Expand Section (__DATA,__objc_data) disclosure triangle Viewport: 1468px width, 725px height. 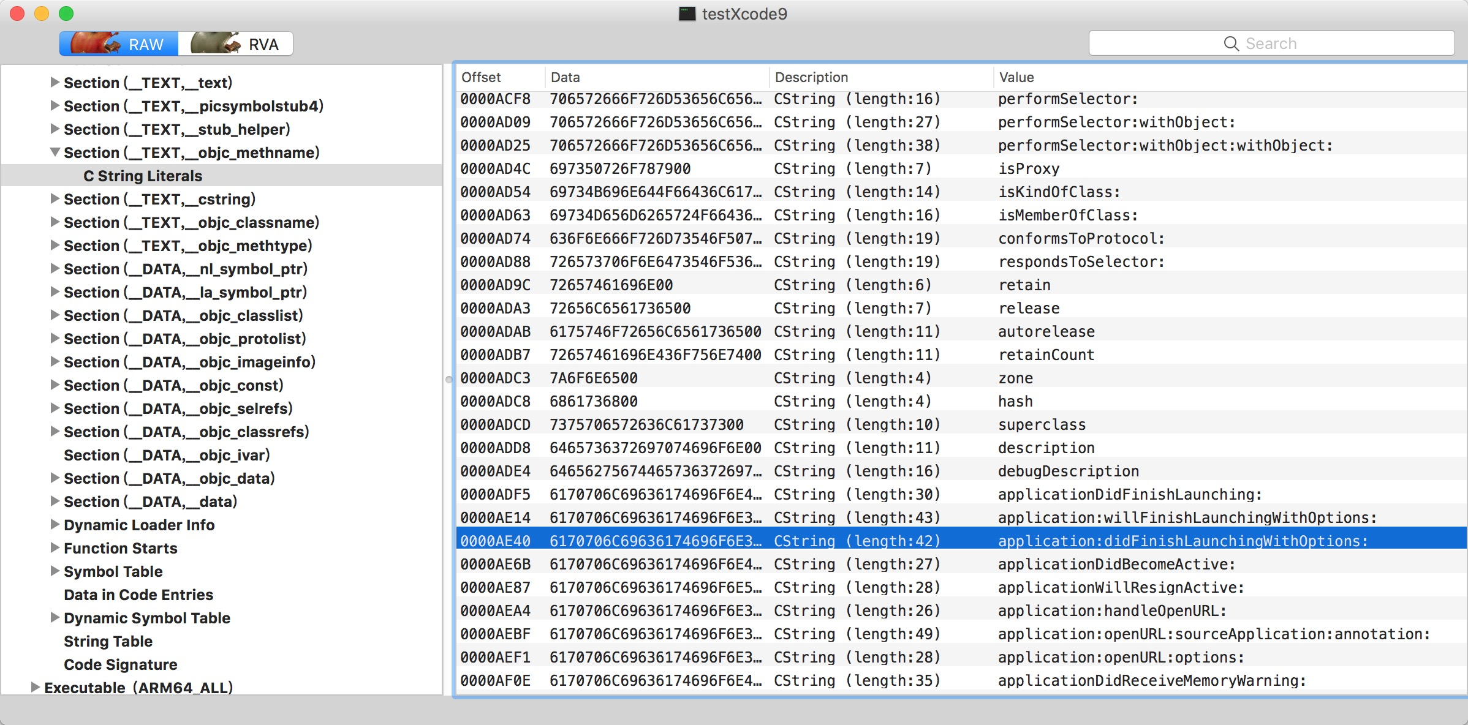coord(55,478)
